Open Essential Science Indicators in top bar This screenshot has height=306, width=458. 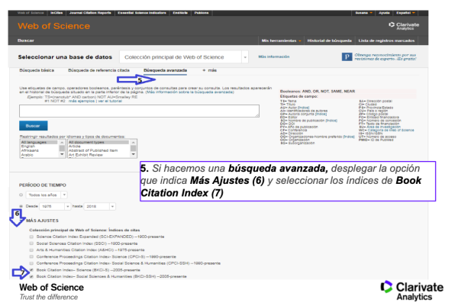tap(142, 13)
